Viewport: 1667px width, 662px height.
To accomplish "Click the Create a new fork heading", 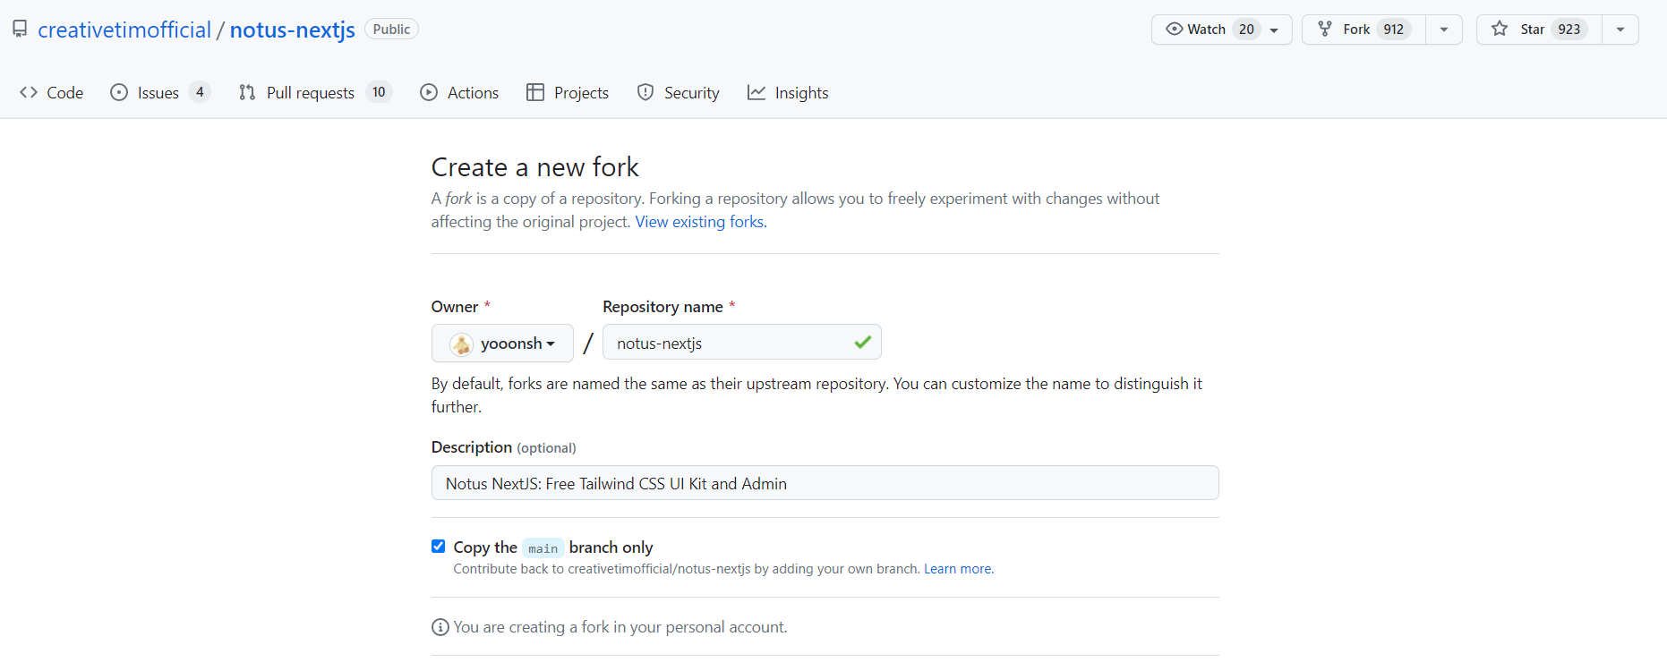I will click(x=535, y=167).
